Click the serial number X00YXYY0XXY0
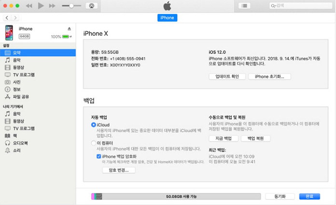336x205 pixels. [x=125, y=65]
